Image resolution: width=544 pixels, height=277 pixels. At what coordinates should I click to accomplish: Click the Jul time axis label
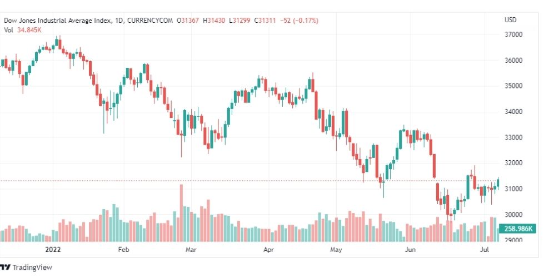point(485,250)
